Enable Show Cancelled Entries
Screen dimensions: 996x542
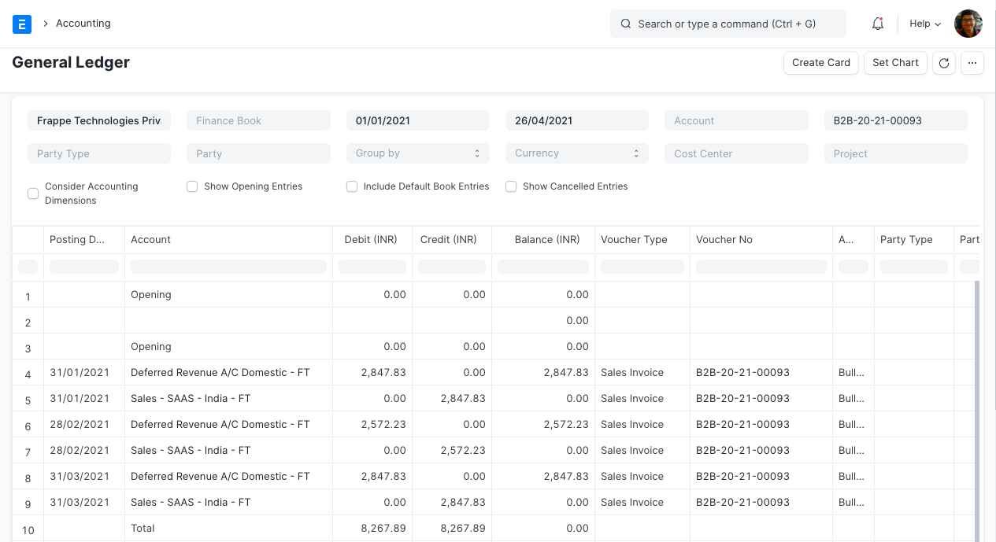(510, 186)
